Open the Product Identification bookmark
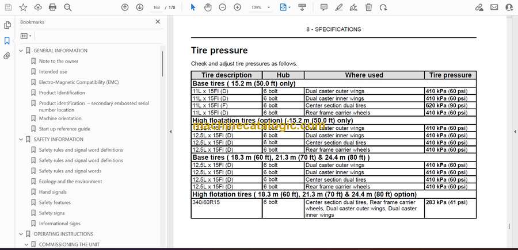Viewport: 518px width, 250px height. (62, 93)
